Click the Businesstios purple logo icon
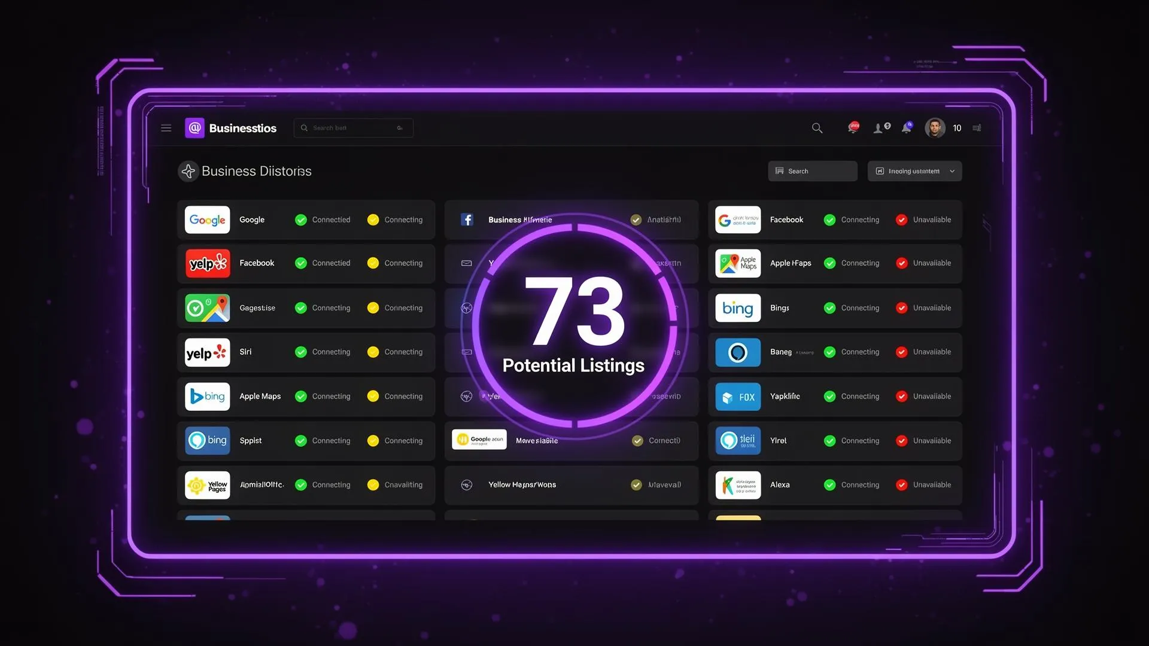The width and height of the screenshot is (1149, 646). [194, 128]
